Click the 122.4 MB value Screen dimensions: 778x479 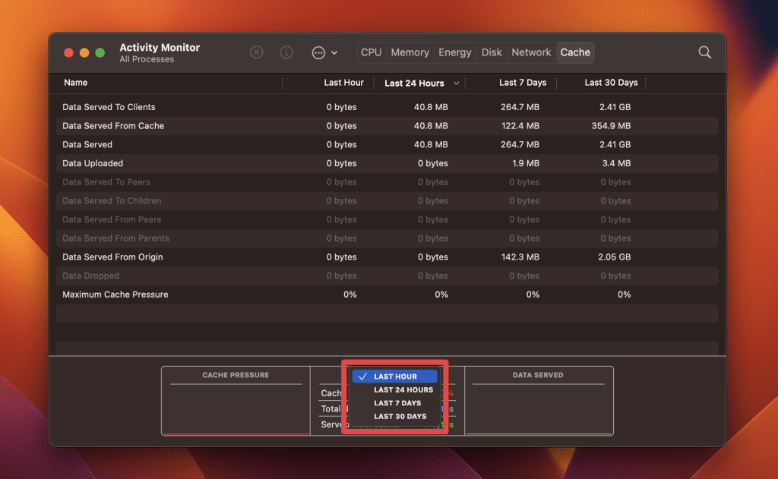pos(520,126)
